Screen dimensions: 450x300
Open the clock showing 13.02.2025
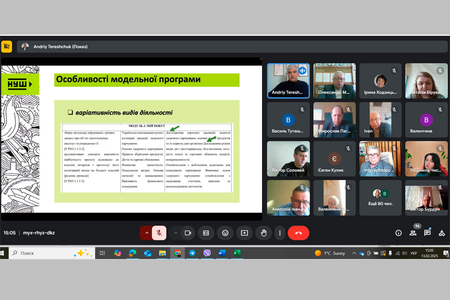tap(429, 253)
